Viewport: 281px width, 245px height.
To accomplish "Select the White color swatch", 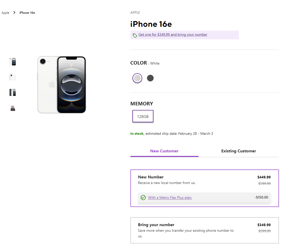I will (x=137, y=78).
